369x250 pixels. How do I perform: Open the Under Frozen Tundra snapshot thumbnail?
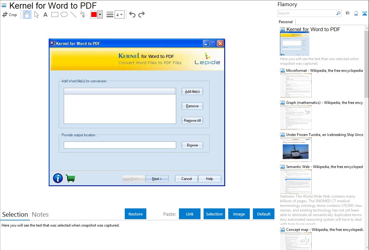pos(296,150)
